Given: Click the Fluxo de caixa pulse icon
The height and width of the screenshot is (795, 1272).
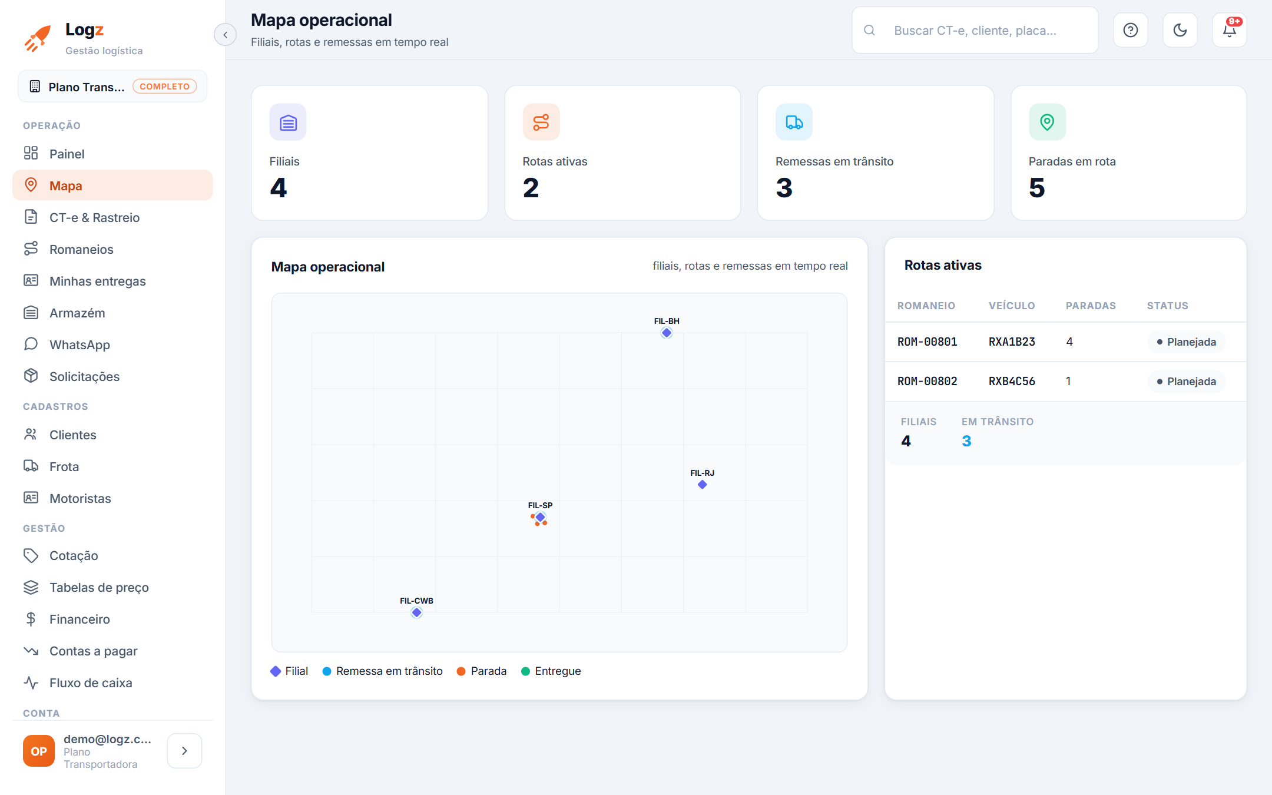Looking at the screenshot, I should pos(31,682).
